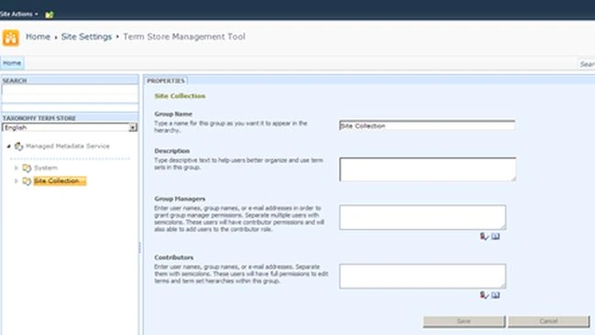
Task: Open the Site Actions menu
Action: click(x=19, y=14)
